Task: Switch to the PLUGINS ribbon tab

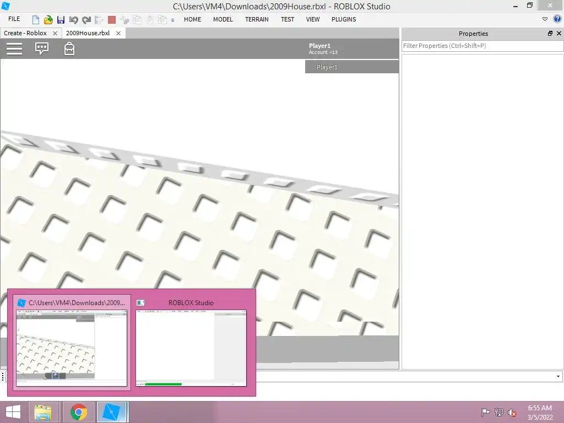Action: click(x=344, y=19)
